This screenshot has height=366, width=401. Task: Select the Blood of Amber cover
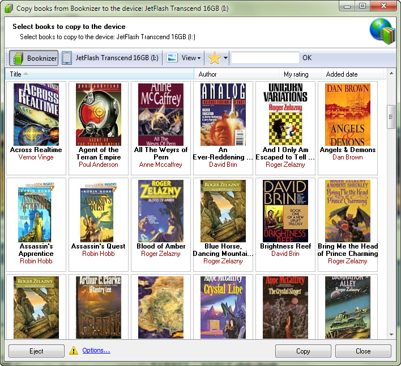[x=161, y=211]
